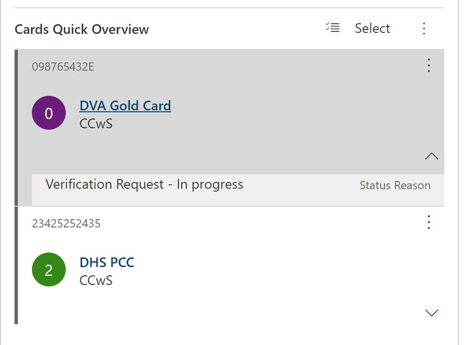Viewport: 468px width, 345px height.
Task: Open the DHS PCC card link
Action: [107, 262]
